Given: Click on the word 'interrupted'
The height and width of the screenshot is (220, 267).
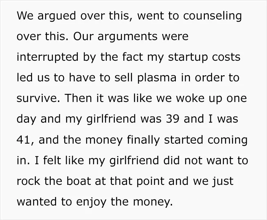Looking at the screenshot, I should click(x=48, y=57).
